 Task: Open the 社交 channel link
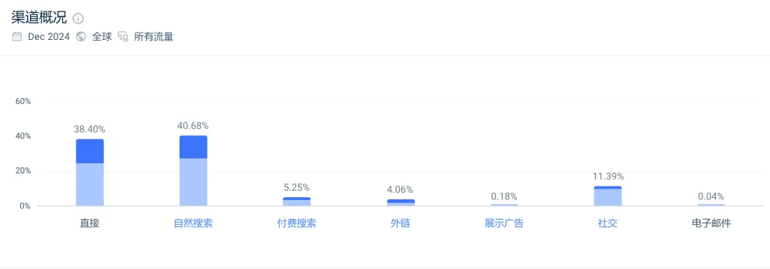[x=607, y=223]
